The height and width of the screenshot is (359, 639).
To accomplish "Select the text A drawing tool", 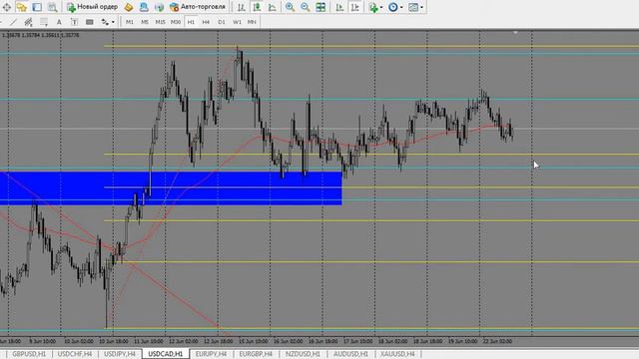I will pyautogui.click(x=59, y=22).
